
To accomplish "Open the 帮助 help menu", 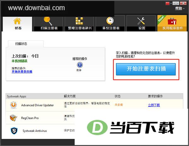I will tap(180, 8).
